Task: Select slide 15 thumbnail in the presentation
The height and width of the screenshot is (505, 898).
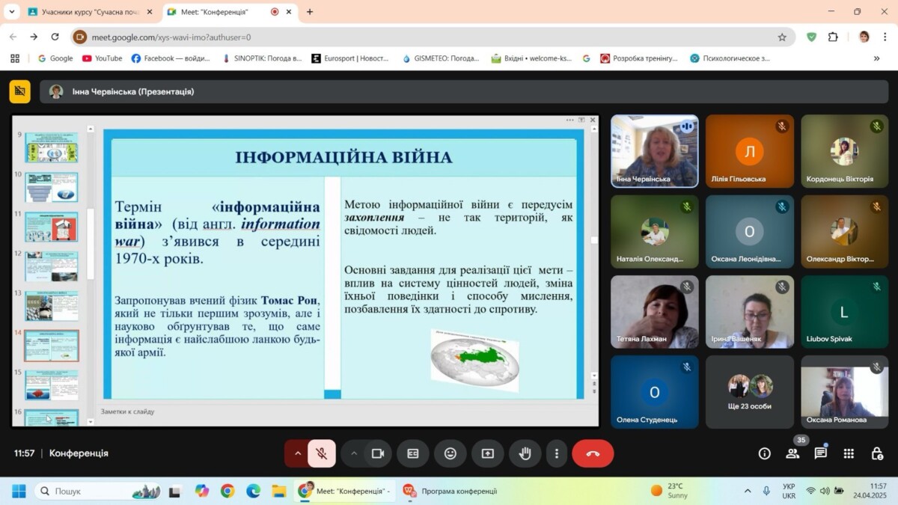Action: coord(52,385)
